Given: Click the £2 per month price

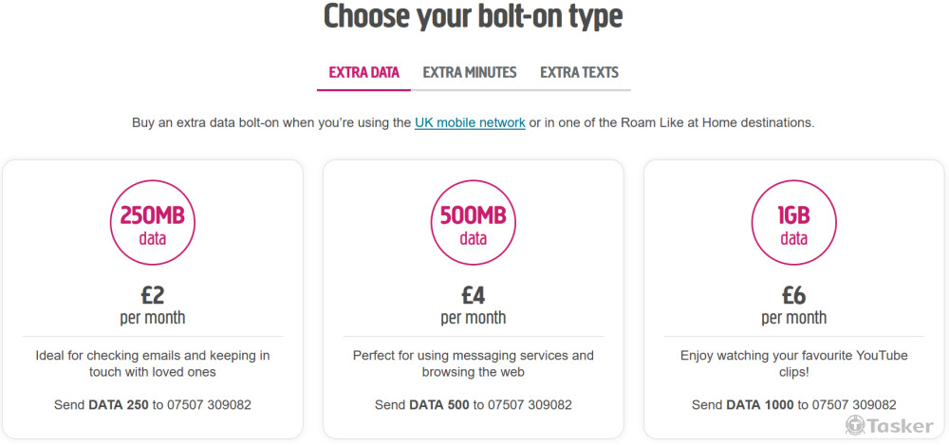Looking at the screenshot, I should click(x=153, y=304).
